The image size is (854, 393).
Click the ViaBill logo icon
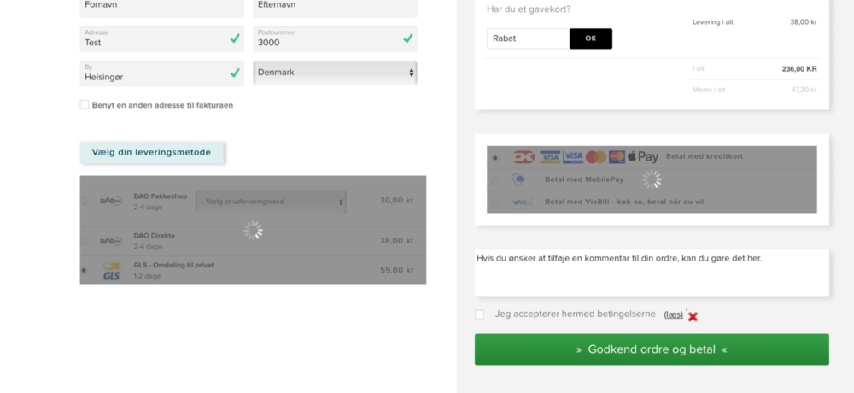[521, 202]
